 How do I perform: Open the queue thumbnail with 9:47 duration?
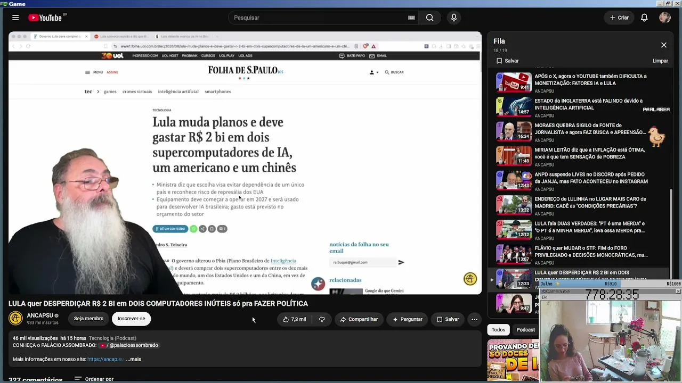(514, 303)
